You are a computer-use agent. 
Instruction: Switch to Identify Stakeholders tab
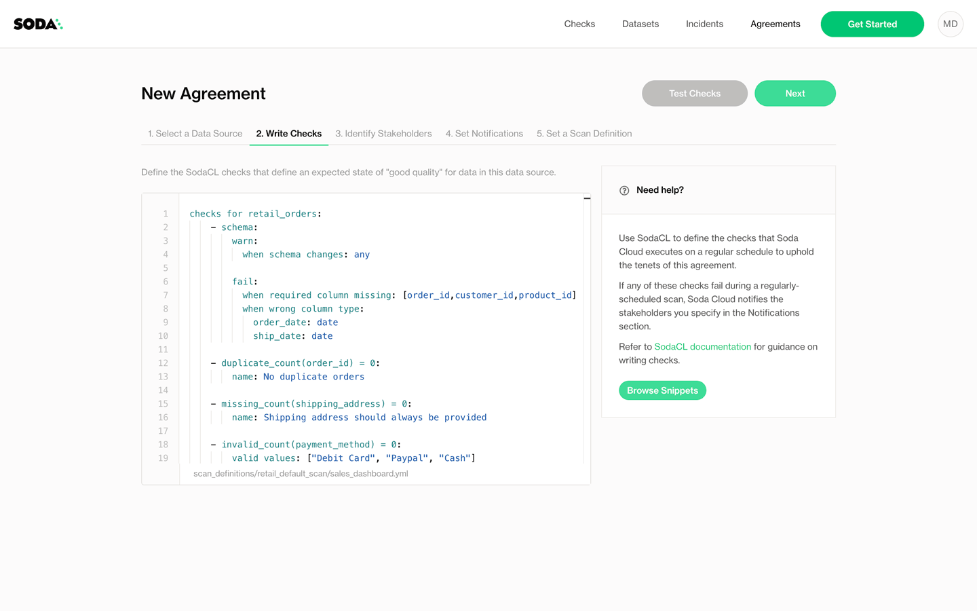pos(383,134)
